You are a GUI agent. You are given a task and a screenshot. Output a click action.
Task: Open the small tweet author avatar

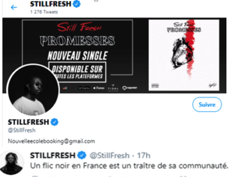pos(12,163)
